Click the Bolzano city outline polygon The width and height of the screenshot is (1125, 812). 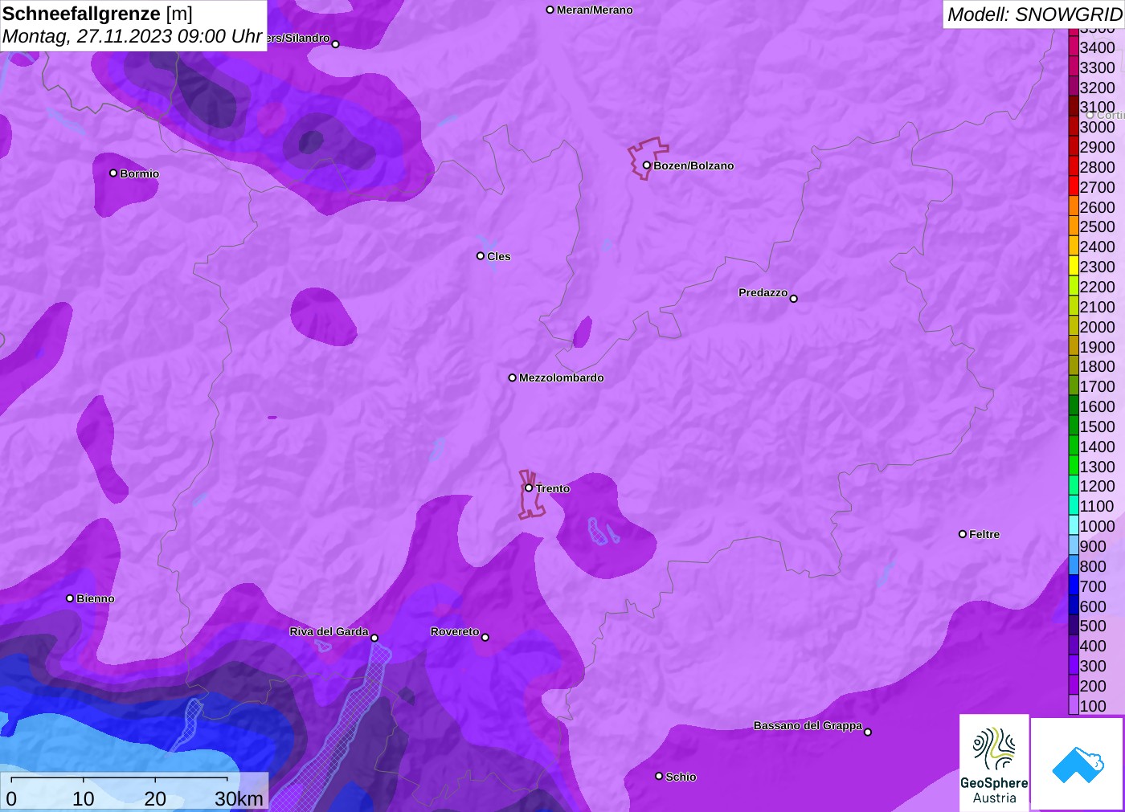click(648, 158)
